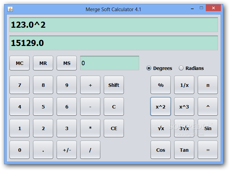The width and height of the screenshot is (230, 171).
Task: Tap the digit 0 key
Action: [x=20, y=150]
